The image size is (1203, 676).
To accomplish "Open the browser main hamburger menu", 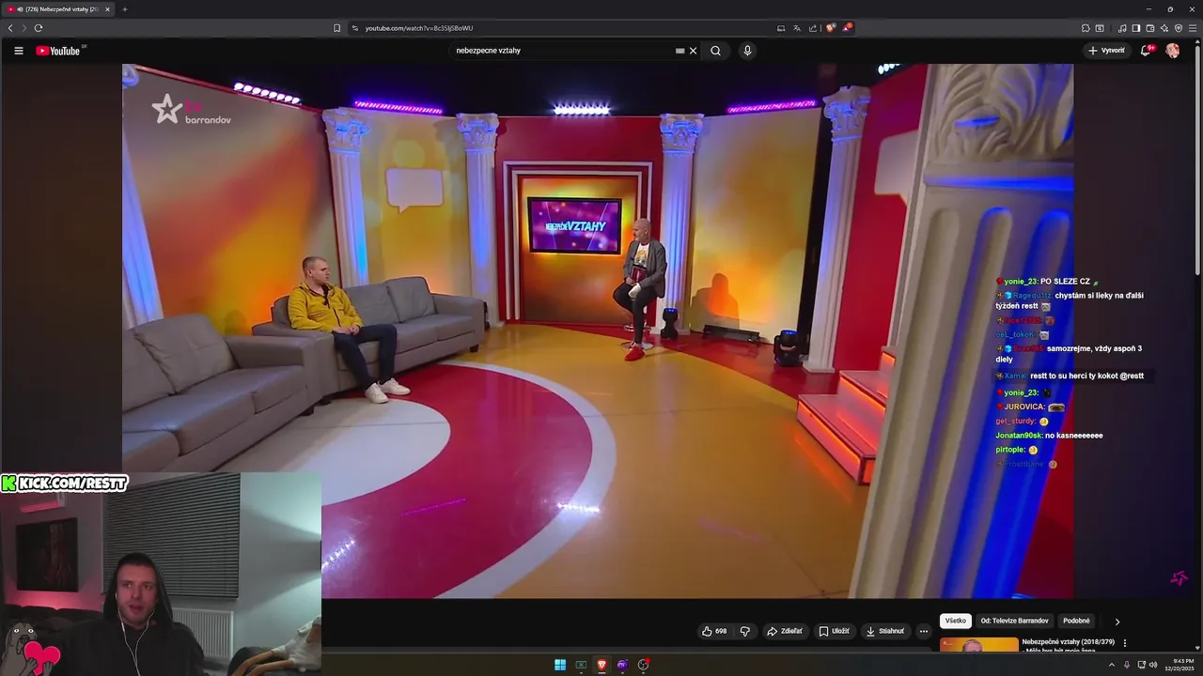I will [x=1193, y=28].
